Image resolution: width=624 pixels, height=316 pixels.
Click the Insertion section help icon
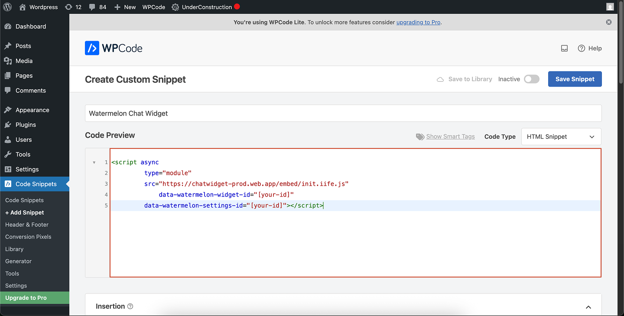pos(130,306)
